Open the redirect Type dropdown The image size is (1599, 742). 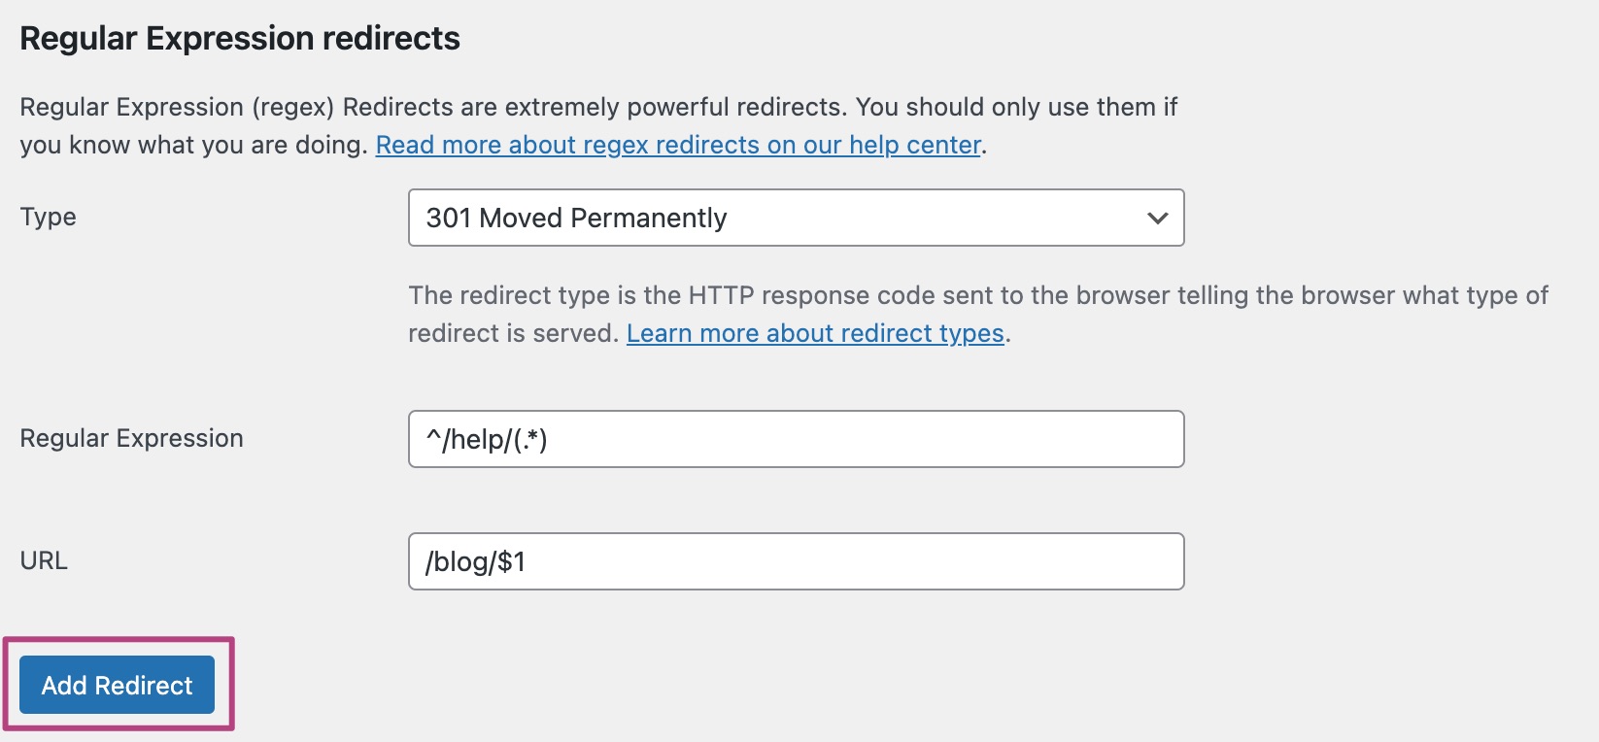(x=796, y=218)
